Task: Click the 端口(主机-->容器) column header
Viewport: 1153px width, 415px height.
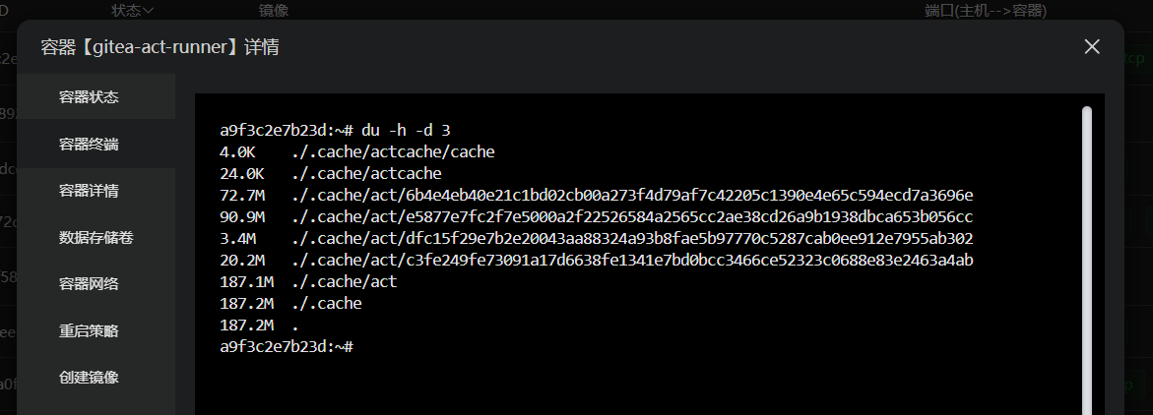Action: 985,11
